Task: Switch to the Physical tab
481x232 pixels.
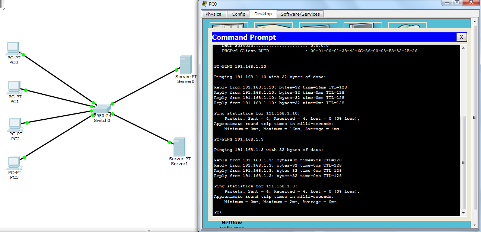Action: [214, 14]
